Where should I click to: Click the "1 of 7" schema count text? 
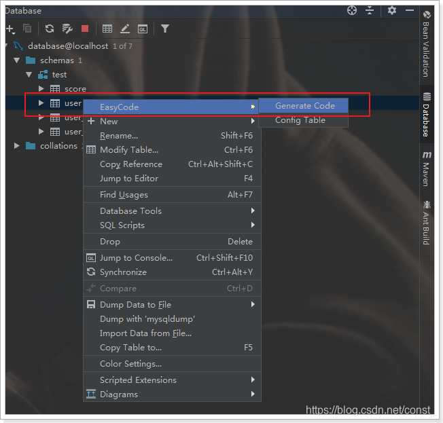pos(122,46)
